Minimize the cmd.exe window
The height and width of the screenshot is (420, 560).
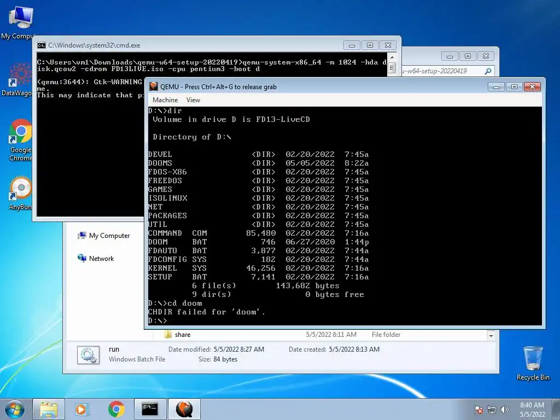352,45
